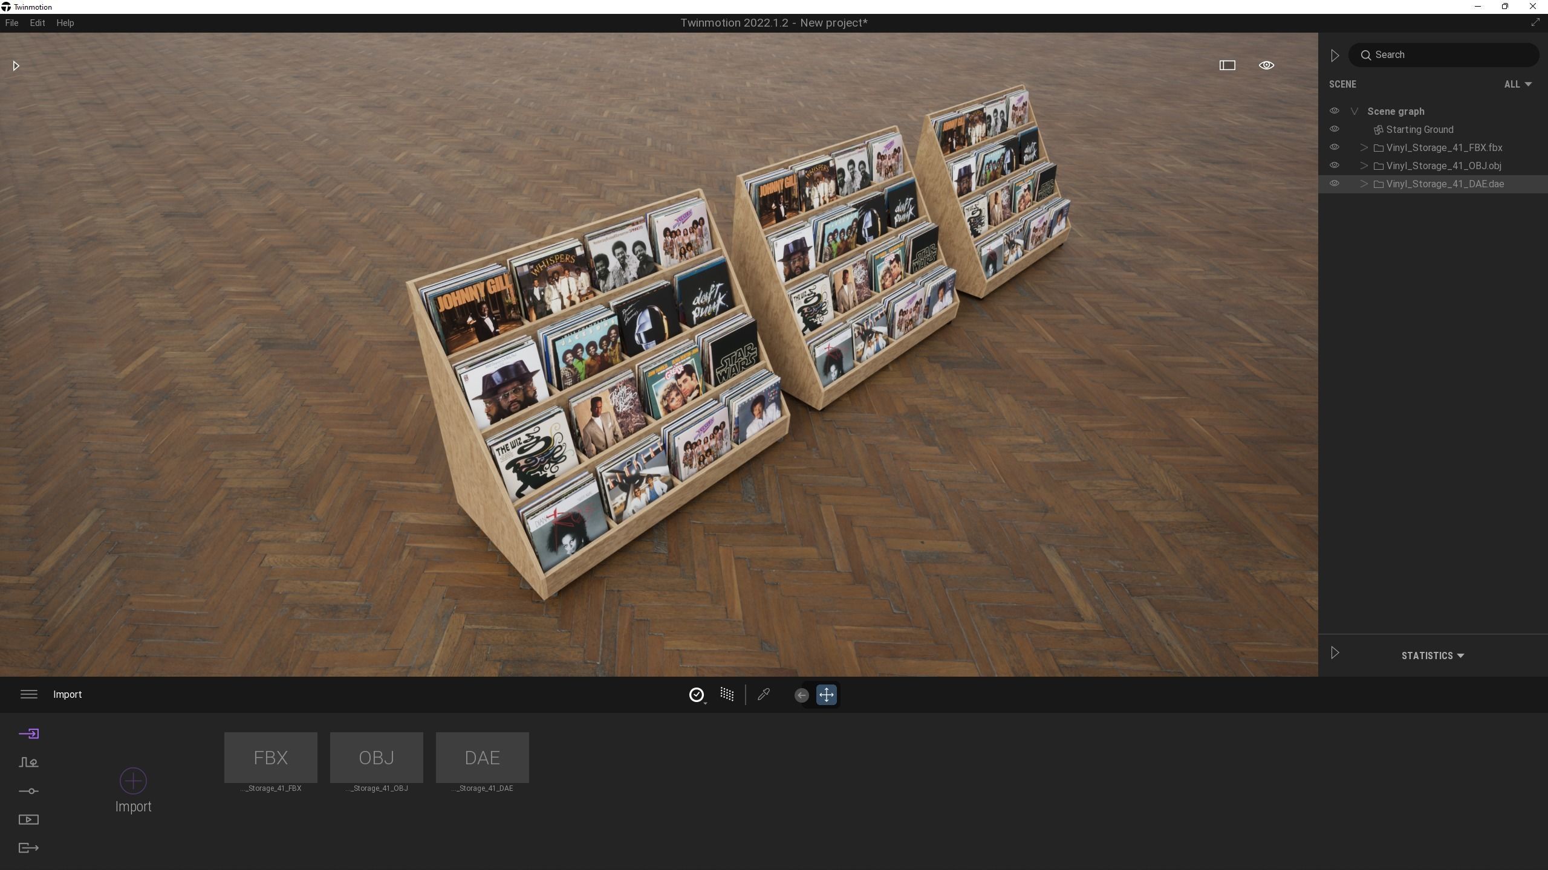Collapse the Scene graph tree
1548x870 pixels.
point(1354,112)
